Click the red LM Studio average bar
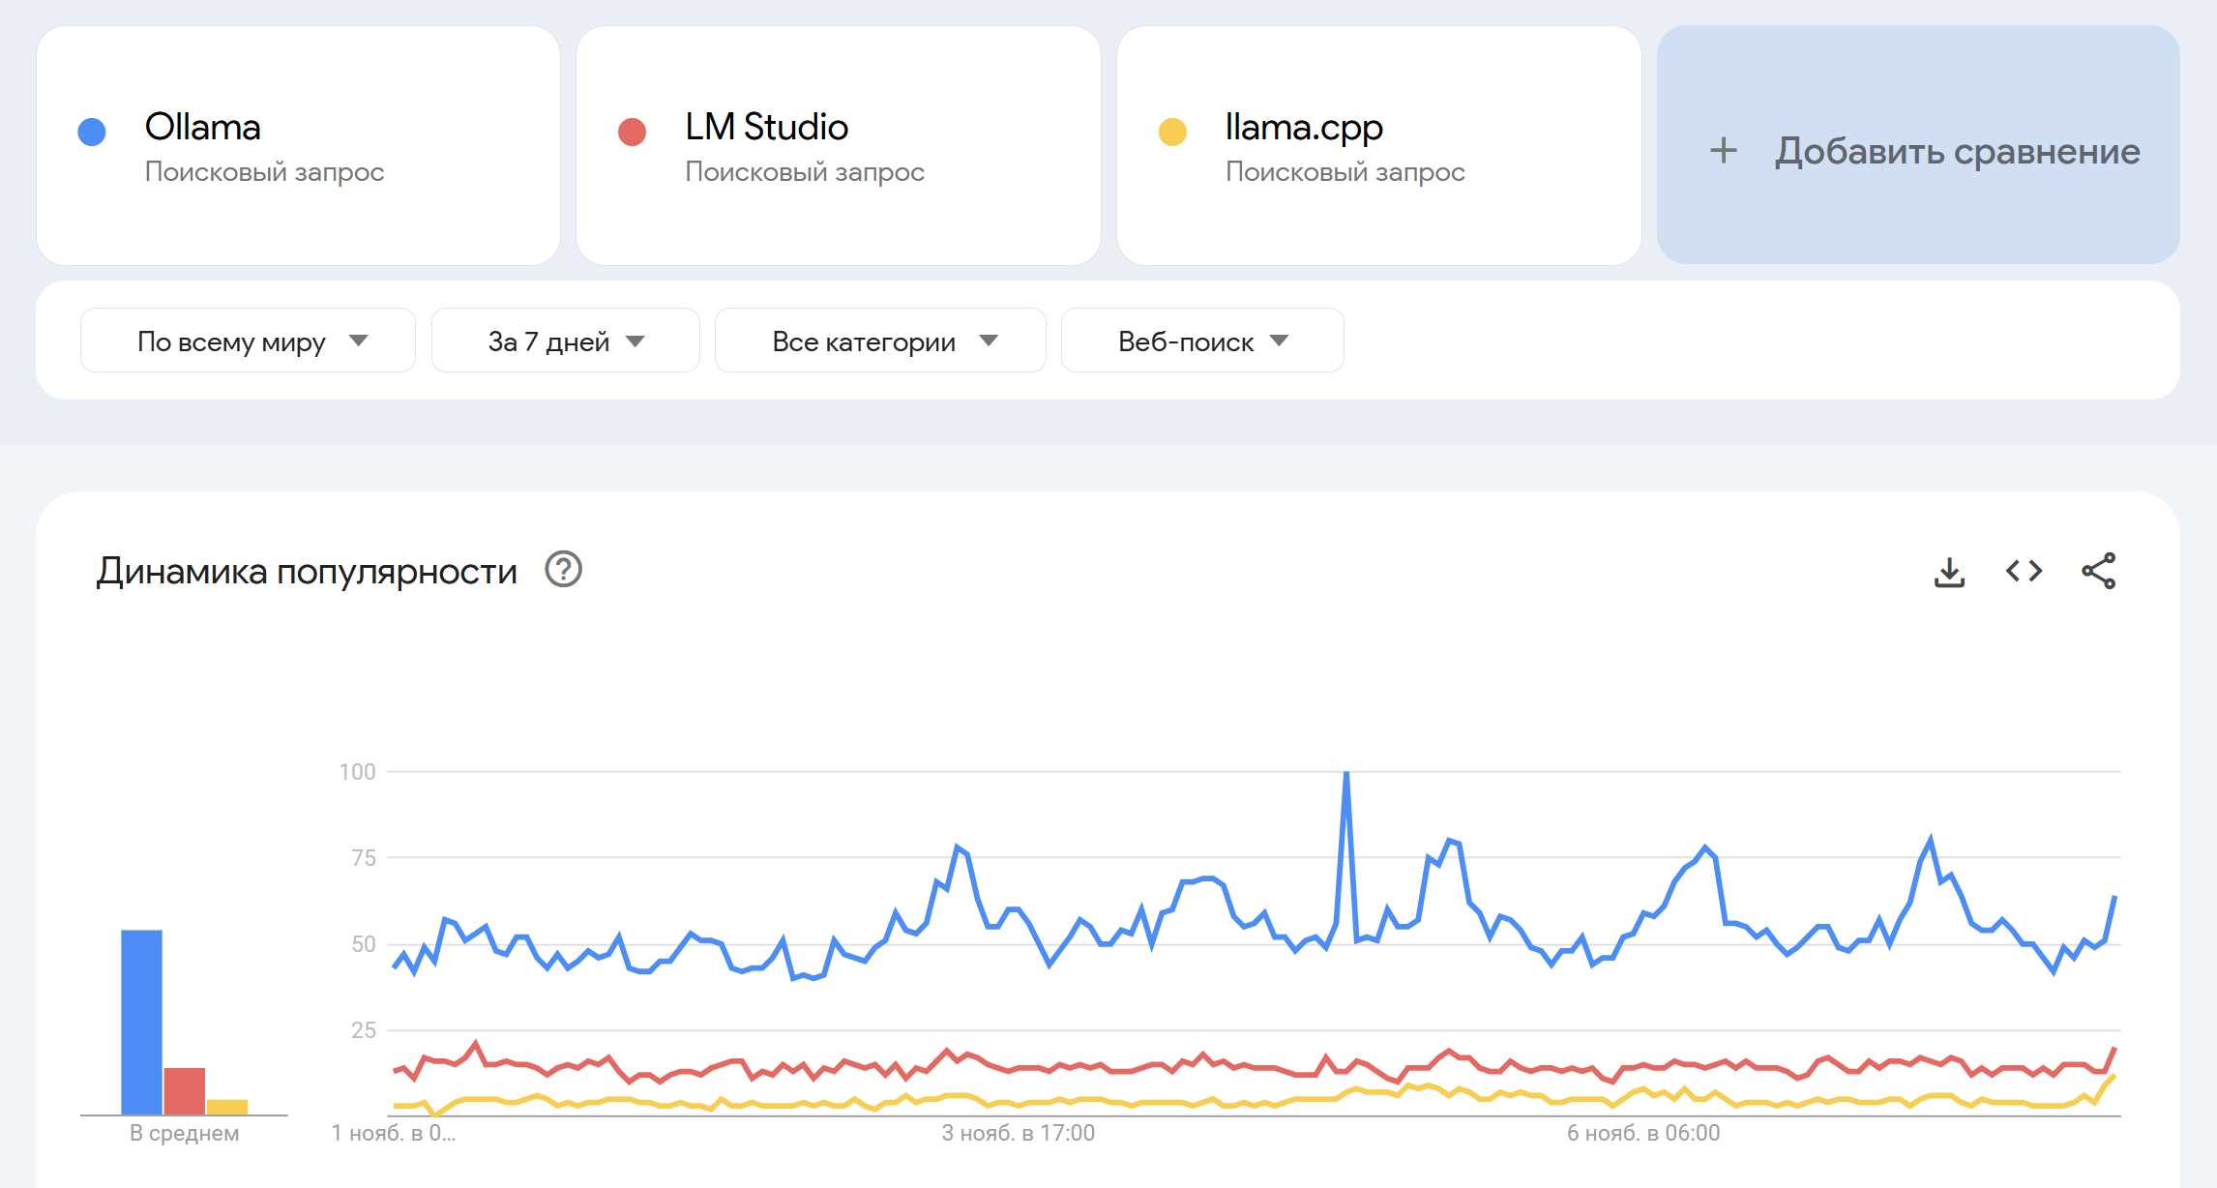 [x=184, y=1091]
